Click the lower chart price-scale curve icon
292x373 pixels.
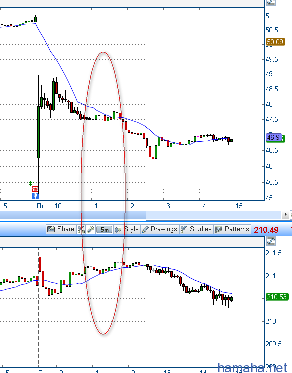click(x=271, y=241)
